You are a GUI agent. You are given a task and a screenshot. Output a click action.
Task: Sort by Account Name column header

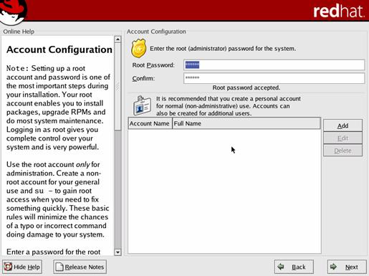click(150, 123)
